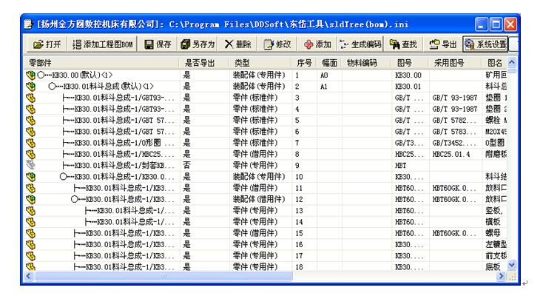Click the 采用图号 column header
543x293 pixels.
point(456,63)
